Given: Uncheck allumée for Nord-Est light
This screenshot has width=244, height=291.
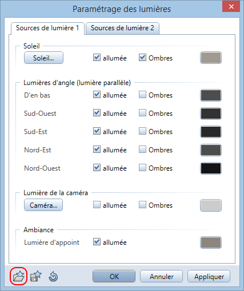Looking at the screenshot, I should point(97,149).
